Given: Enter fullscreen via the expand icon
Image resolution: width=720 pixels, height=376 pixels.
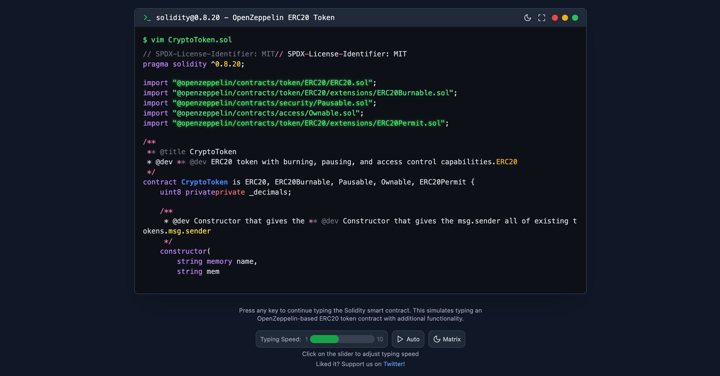Looking at the screenshot, I should [541, 18].
